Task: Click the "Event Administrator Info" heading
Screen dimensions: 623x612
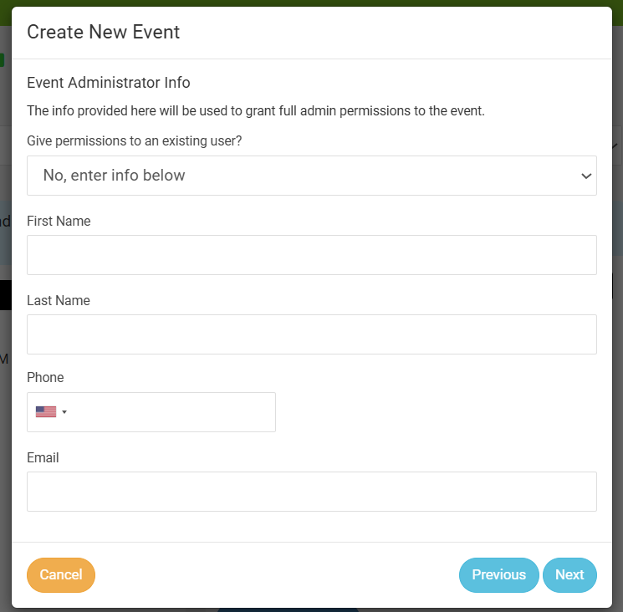Action: (x=109, y=83)
